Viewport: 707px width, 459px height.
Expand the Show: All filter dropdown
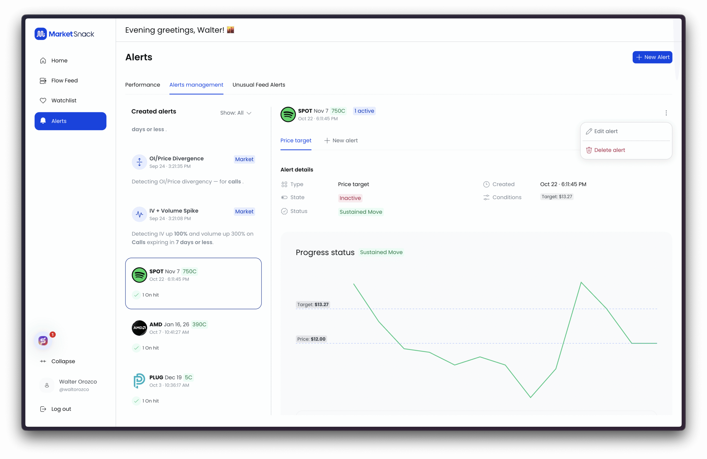click(236, 113)
